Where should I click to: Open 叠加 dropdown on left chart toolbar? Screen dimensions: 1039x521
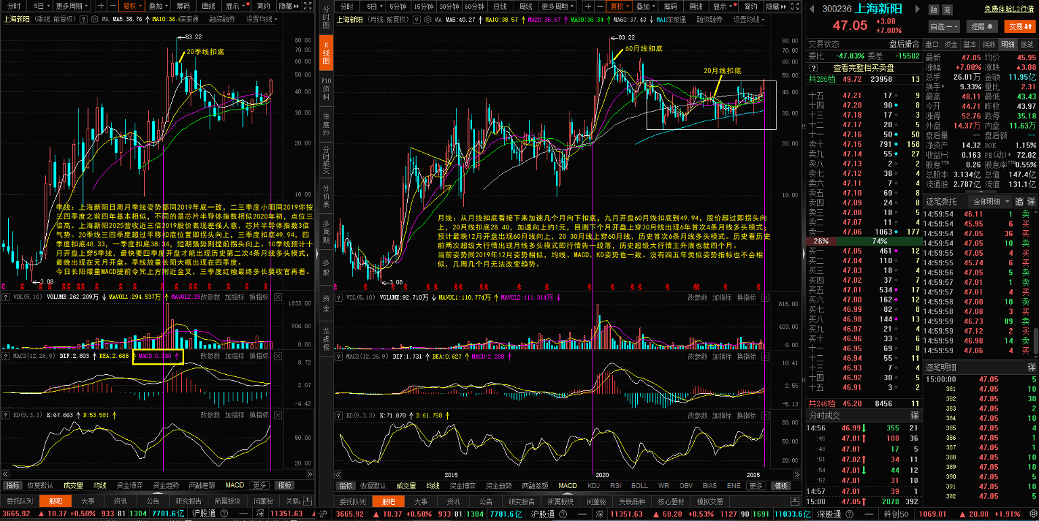[x=158, y=6]
